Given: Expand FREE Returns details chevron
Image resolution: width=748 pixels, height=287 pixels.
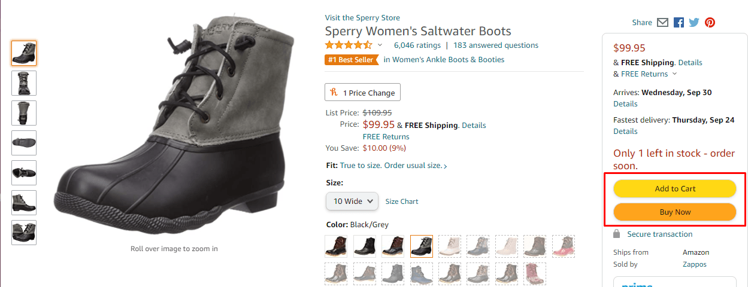Looking at the screenshot, I should point(675,74).
